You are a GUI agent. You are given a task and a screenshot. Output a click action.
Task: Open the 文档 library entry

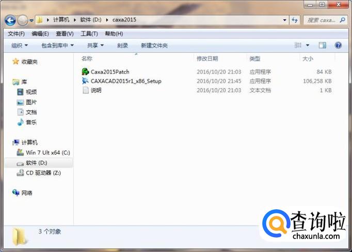[x=31, y=112]
